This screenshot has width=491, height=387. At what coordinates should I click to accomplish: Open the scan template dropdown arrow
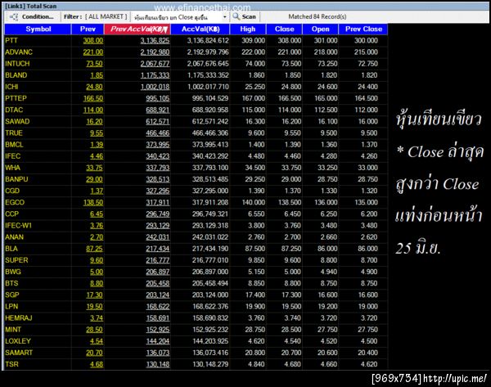point(224,17)
